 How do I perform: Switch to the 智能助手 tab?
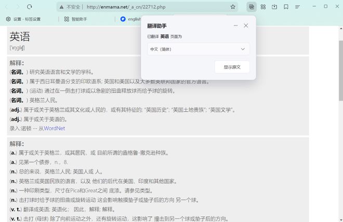(76, 19)
